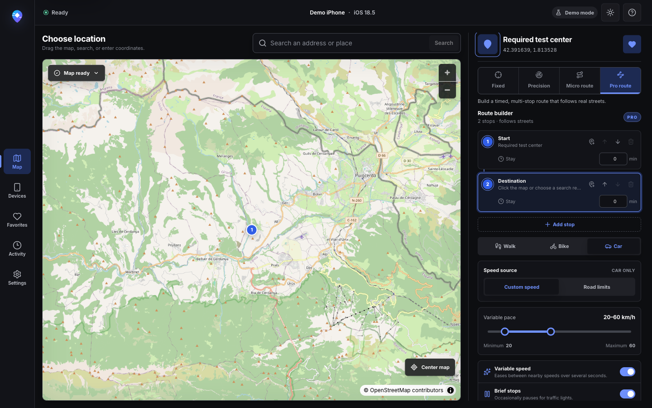Move Start stop down with arrow
The width and height of the screenshot is (652, 408).
[618, 142]
